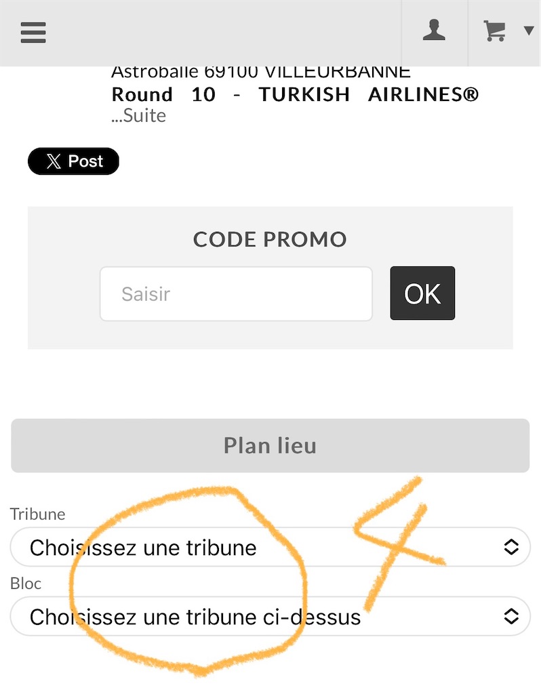Viewport: 541px width, 694px height.
Task: Click the Tribune field label
Action: tap(38, 514)
